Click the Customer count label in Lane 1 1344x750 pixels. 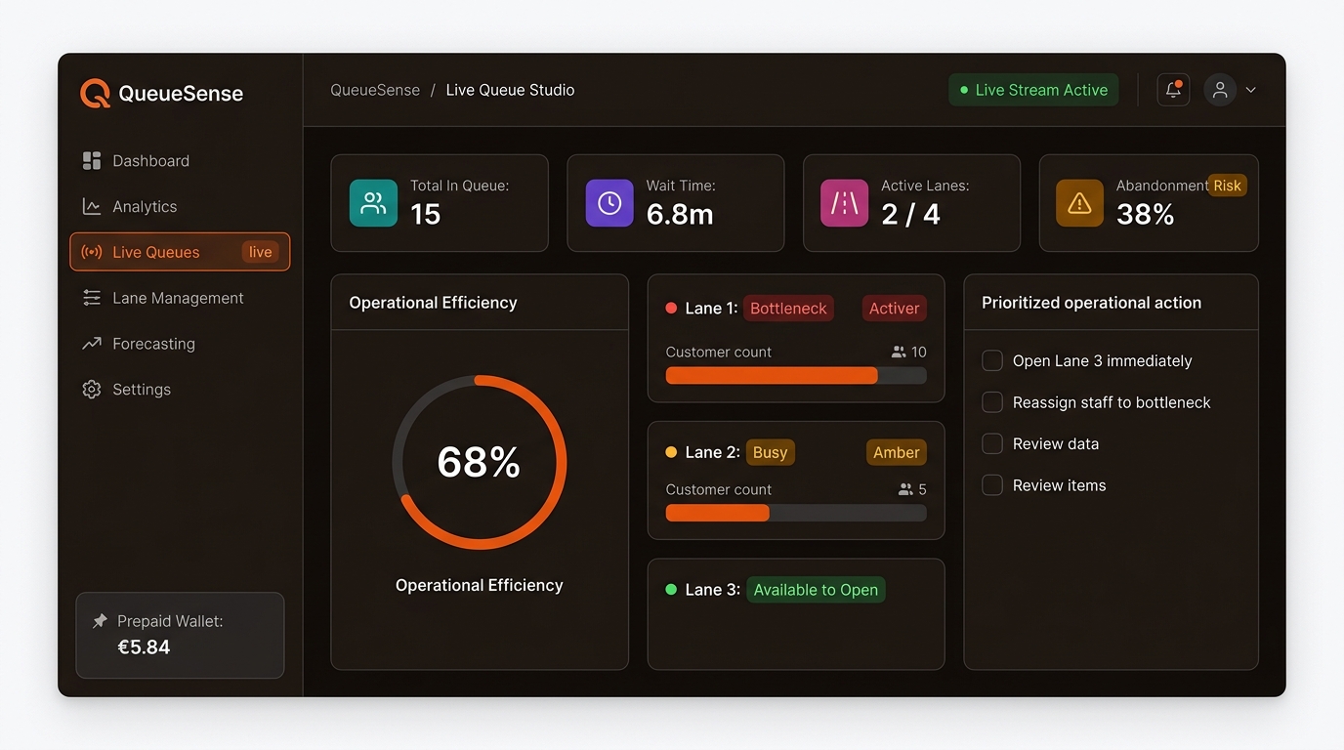[x=719, y=352]
